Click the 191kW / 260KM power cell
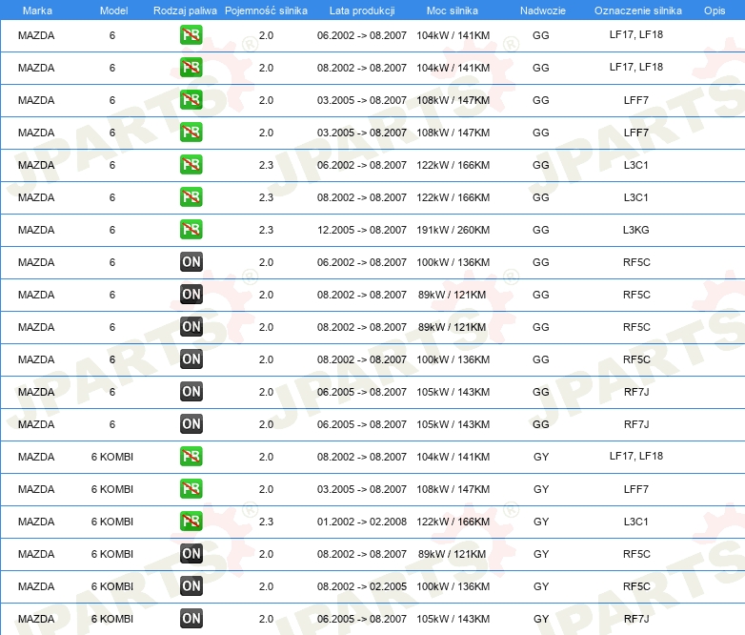The width and height of the screenshot is (745, 635). pos(453,230)
